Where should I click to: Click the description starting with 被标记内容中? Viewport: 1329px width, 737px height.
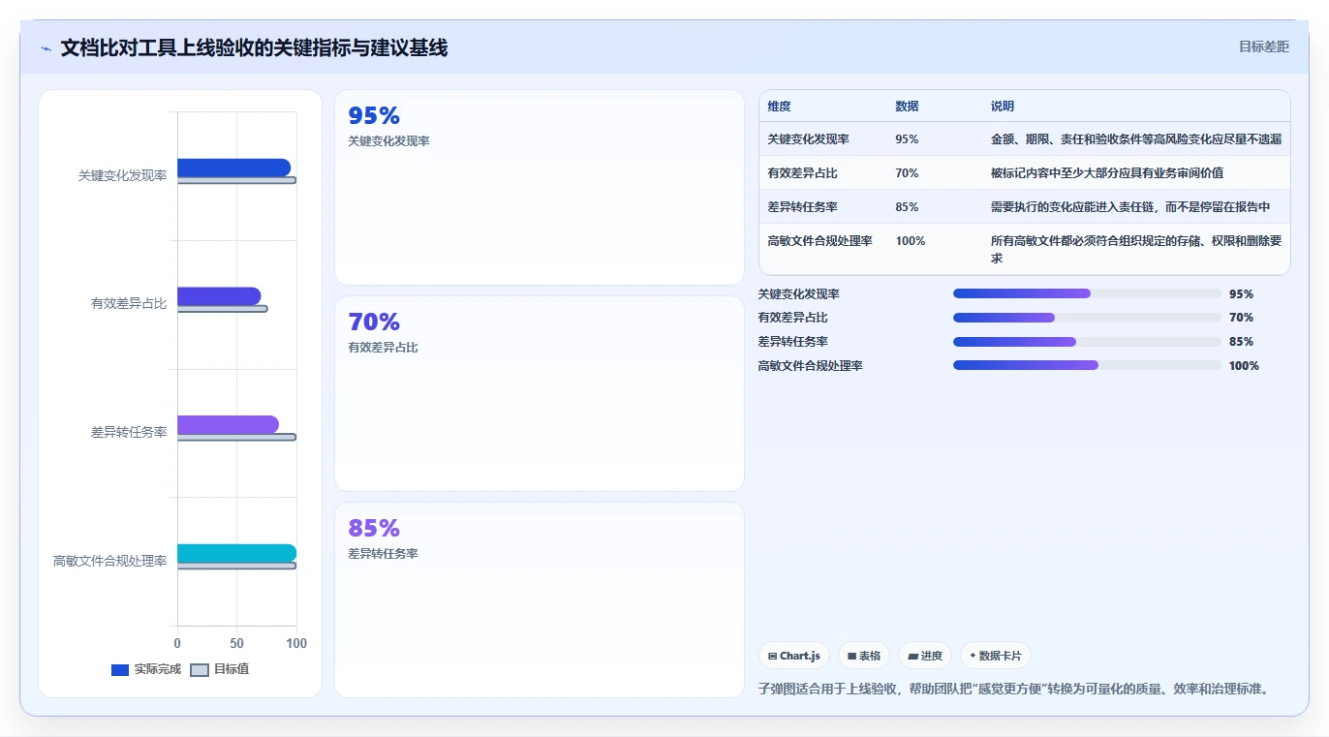(x=1106, y=173)
